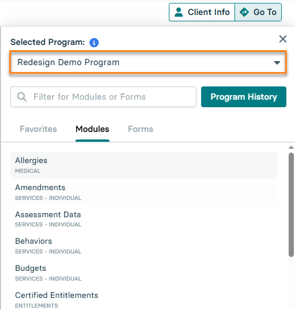Click the magnifying glass search icon
Image resolution: width=295 pixels, height=310 pixels.
pyautogui.click(x=22, y=97)
